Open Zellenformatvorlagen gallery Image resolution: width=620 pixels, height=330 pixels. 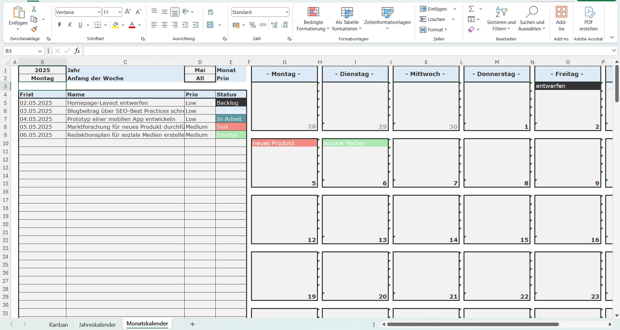(x=387, y=19)
